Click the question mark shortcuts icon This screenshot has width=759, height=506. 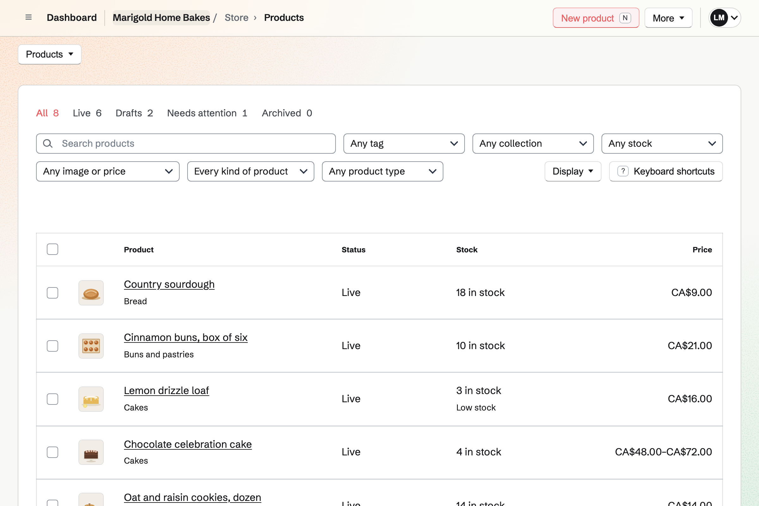[623, 171]
